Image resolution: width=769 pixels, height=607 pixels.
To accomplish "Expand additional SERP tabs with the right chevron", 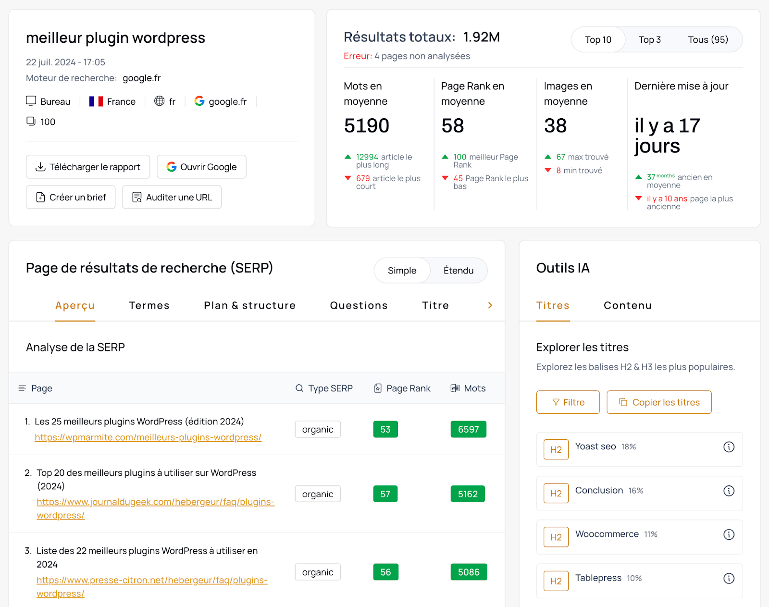I will [490, 305].
